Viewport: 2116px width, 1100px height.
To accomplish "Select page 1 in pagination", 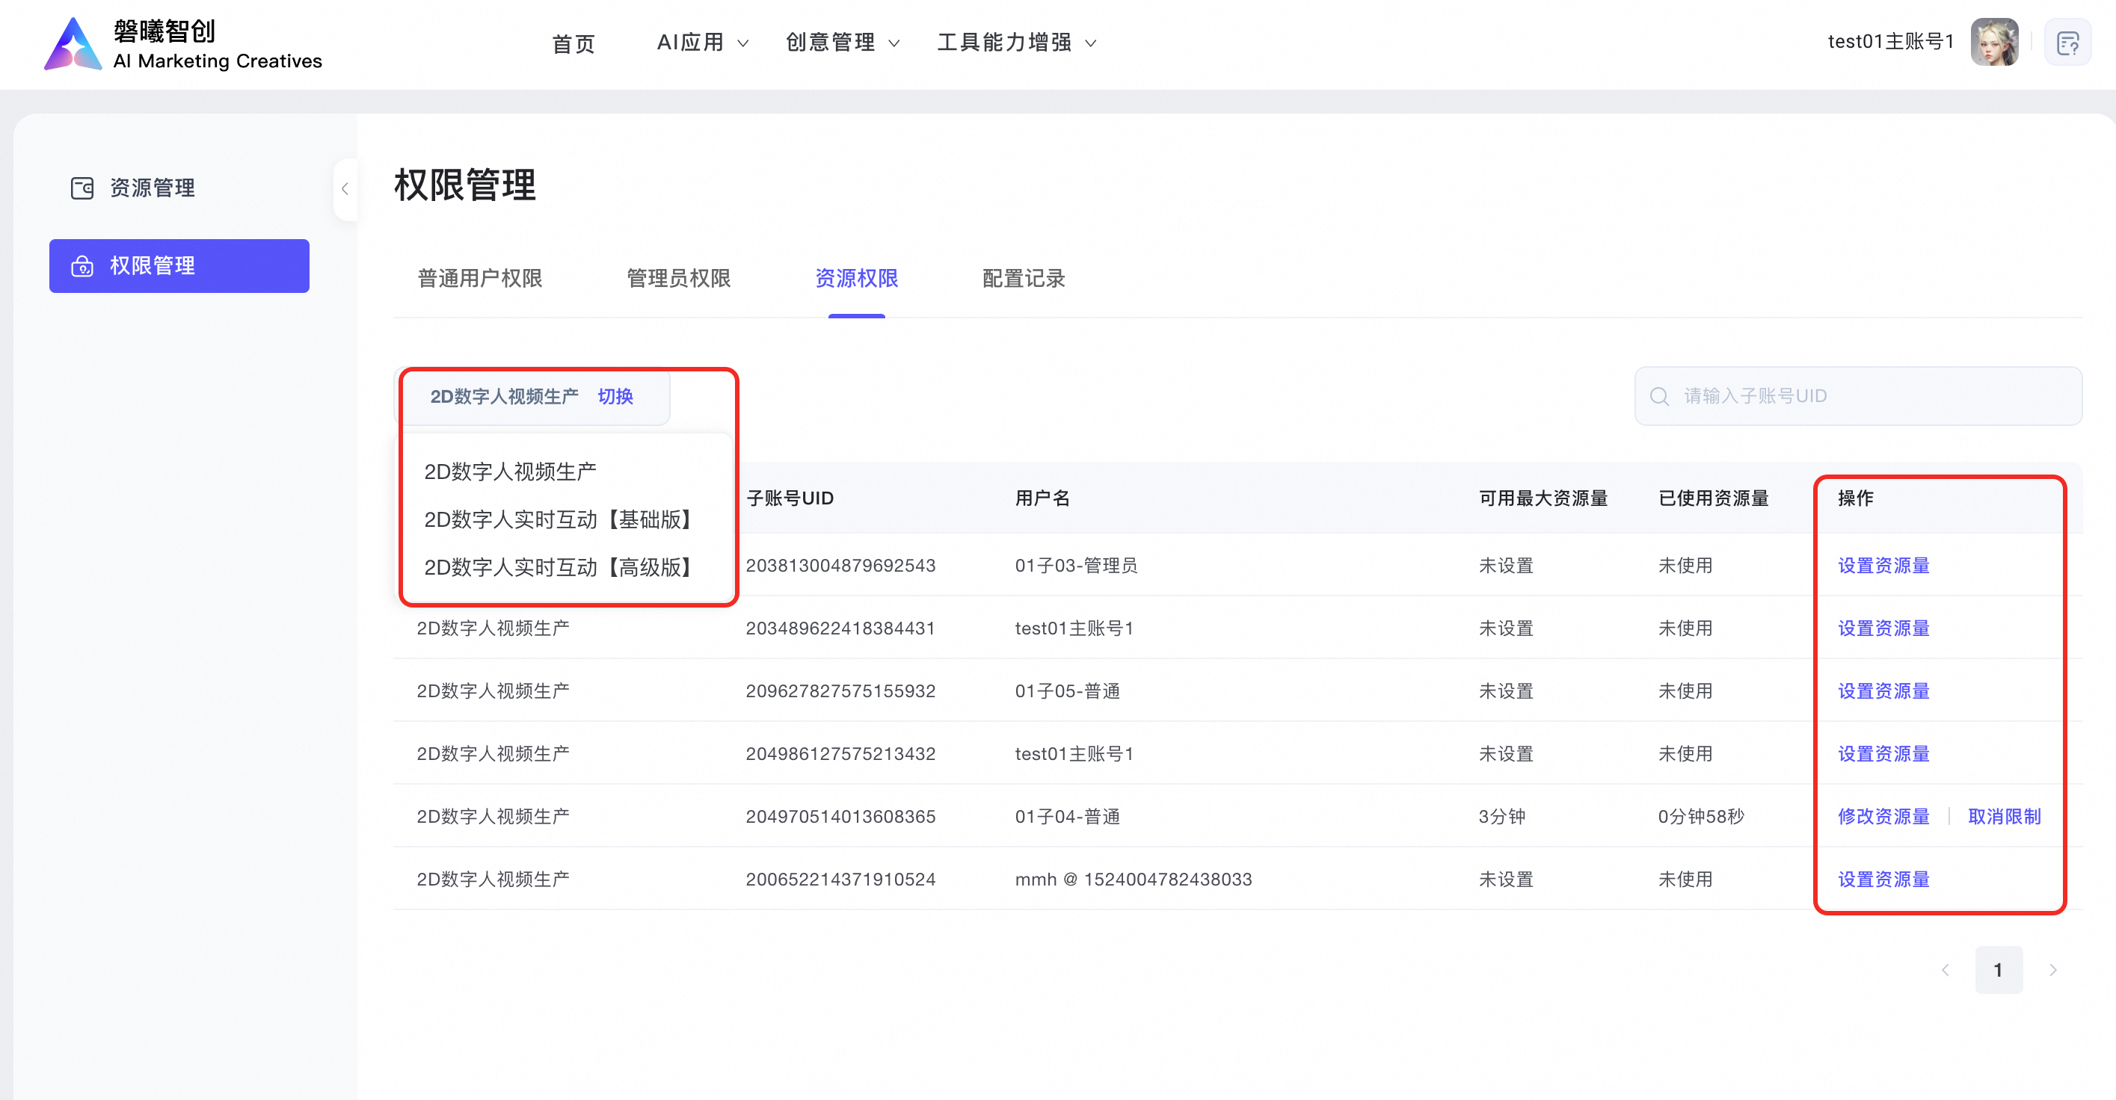I will tap(1999, 969).
